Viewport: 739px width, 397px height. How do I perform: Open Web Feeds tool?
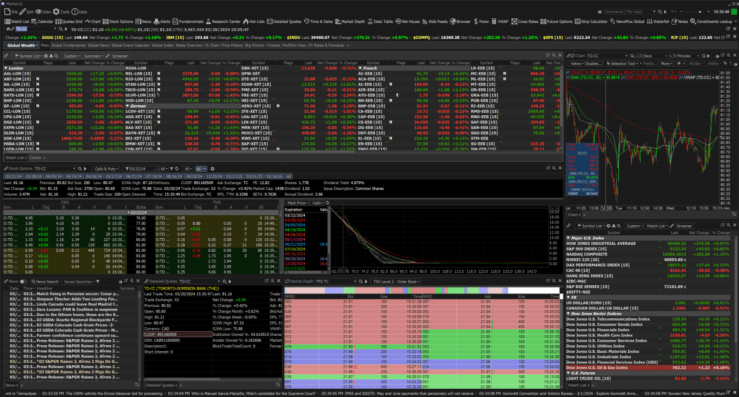[x=435, y=21]
